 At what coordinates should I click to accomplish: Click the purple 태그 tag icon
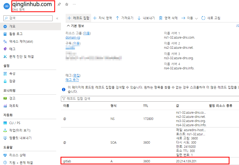click(5, 49)
